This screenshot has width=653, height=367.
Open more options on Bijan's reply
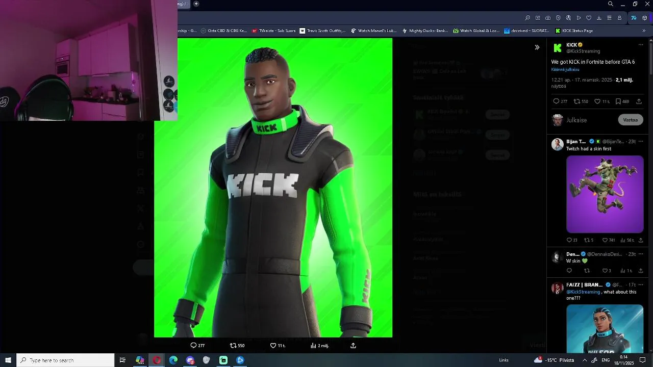click(641, 142)
